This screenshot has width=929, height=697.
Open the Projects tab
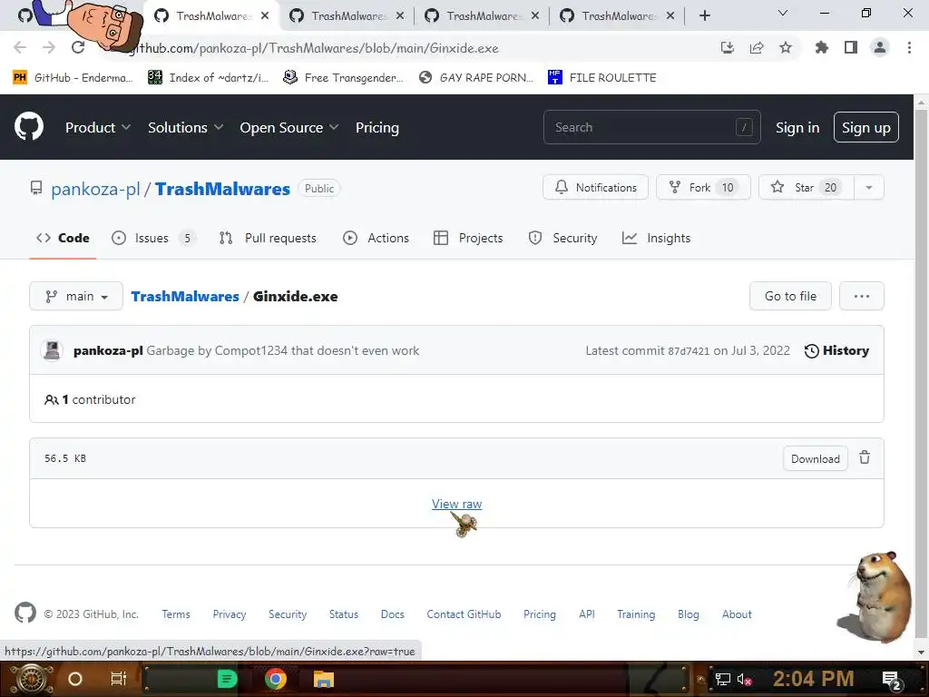[x=468, y=238]
